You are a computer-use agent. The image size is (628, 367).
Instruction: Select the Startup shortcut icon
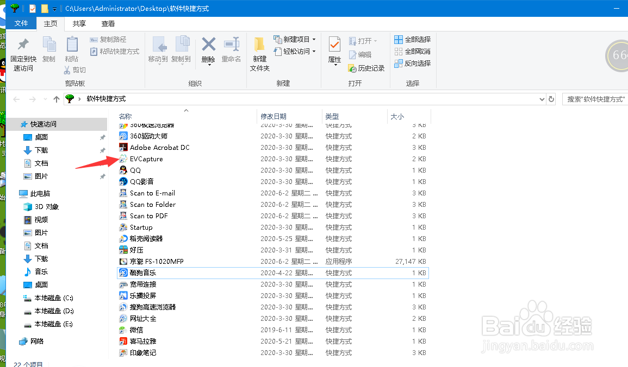[123, 227]
